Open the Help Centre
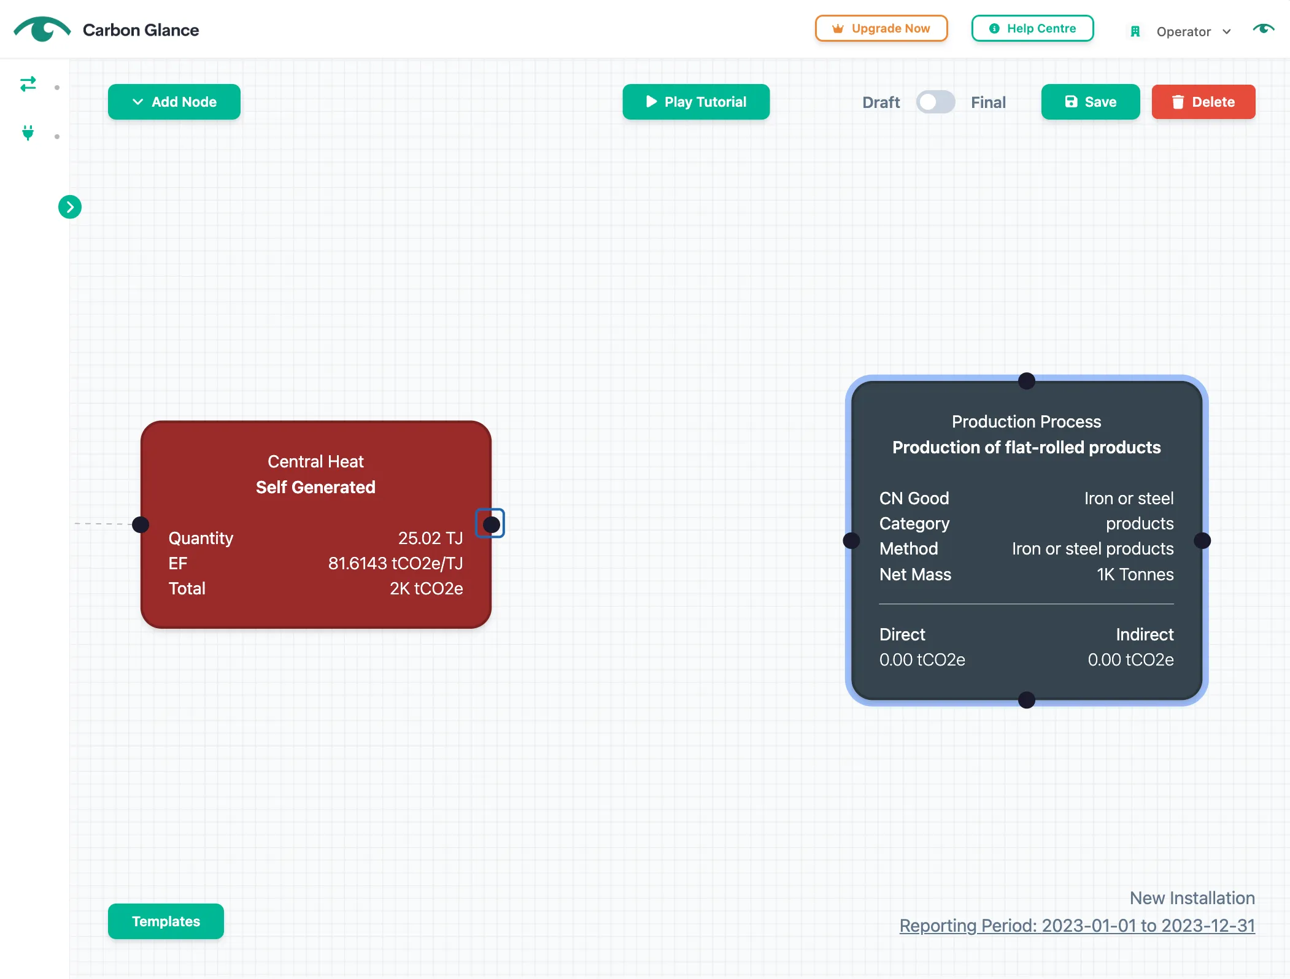Viewport: 1290px width, 979px height. coord(1033,28)
